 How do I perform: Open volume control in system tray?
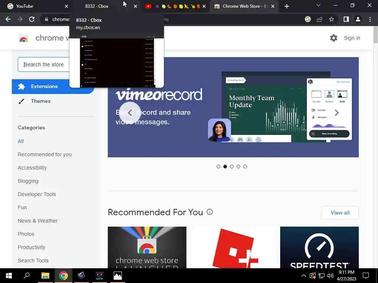(330, 276)
